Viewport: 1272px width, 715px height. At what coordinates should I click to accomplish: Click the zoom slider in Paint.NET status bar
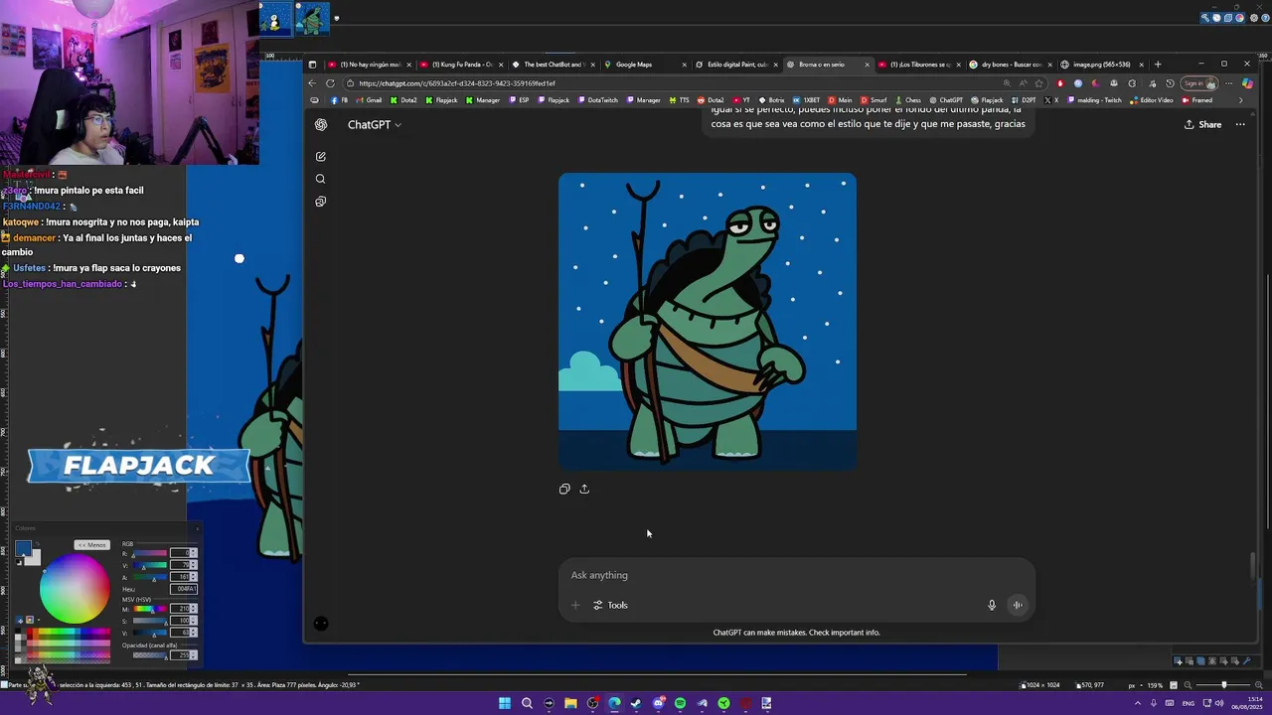coord(1223,685)
